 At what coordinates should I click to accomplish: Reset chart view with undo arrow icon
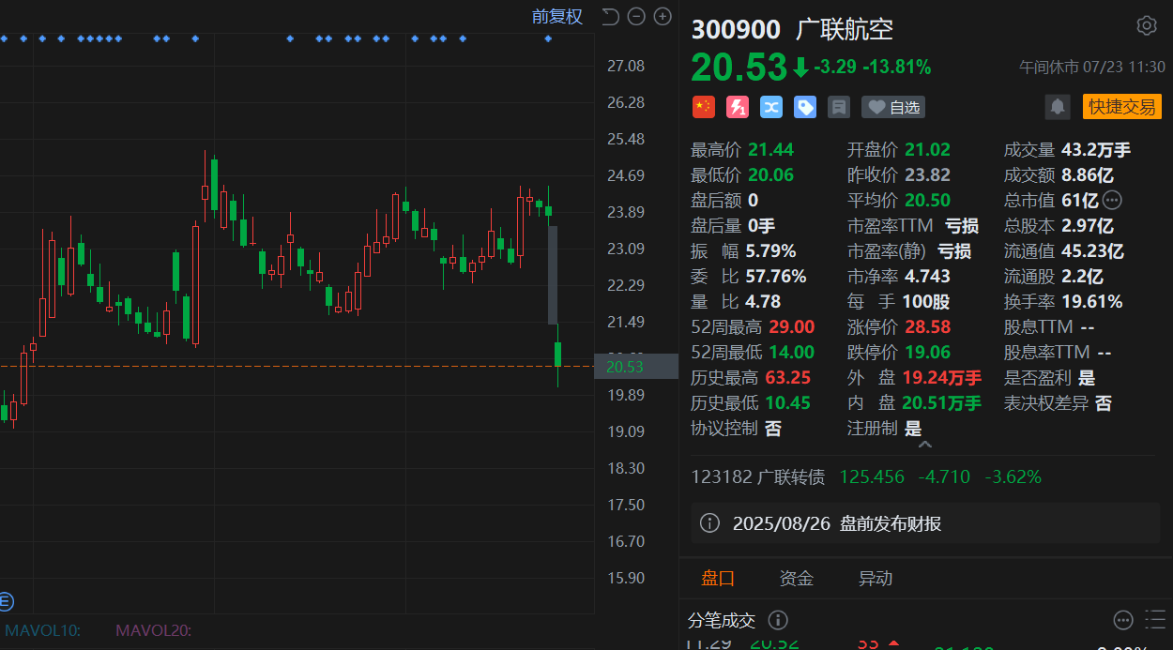(x=610, y=16)
